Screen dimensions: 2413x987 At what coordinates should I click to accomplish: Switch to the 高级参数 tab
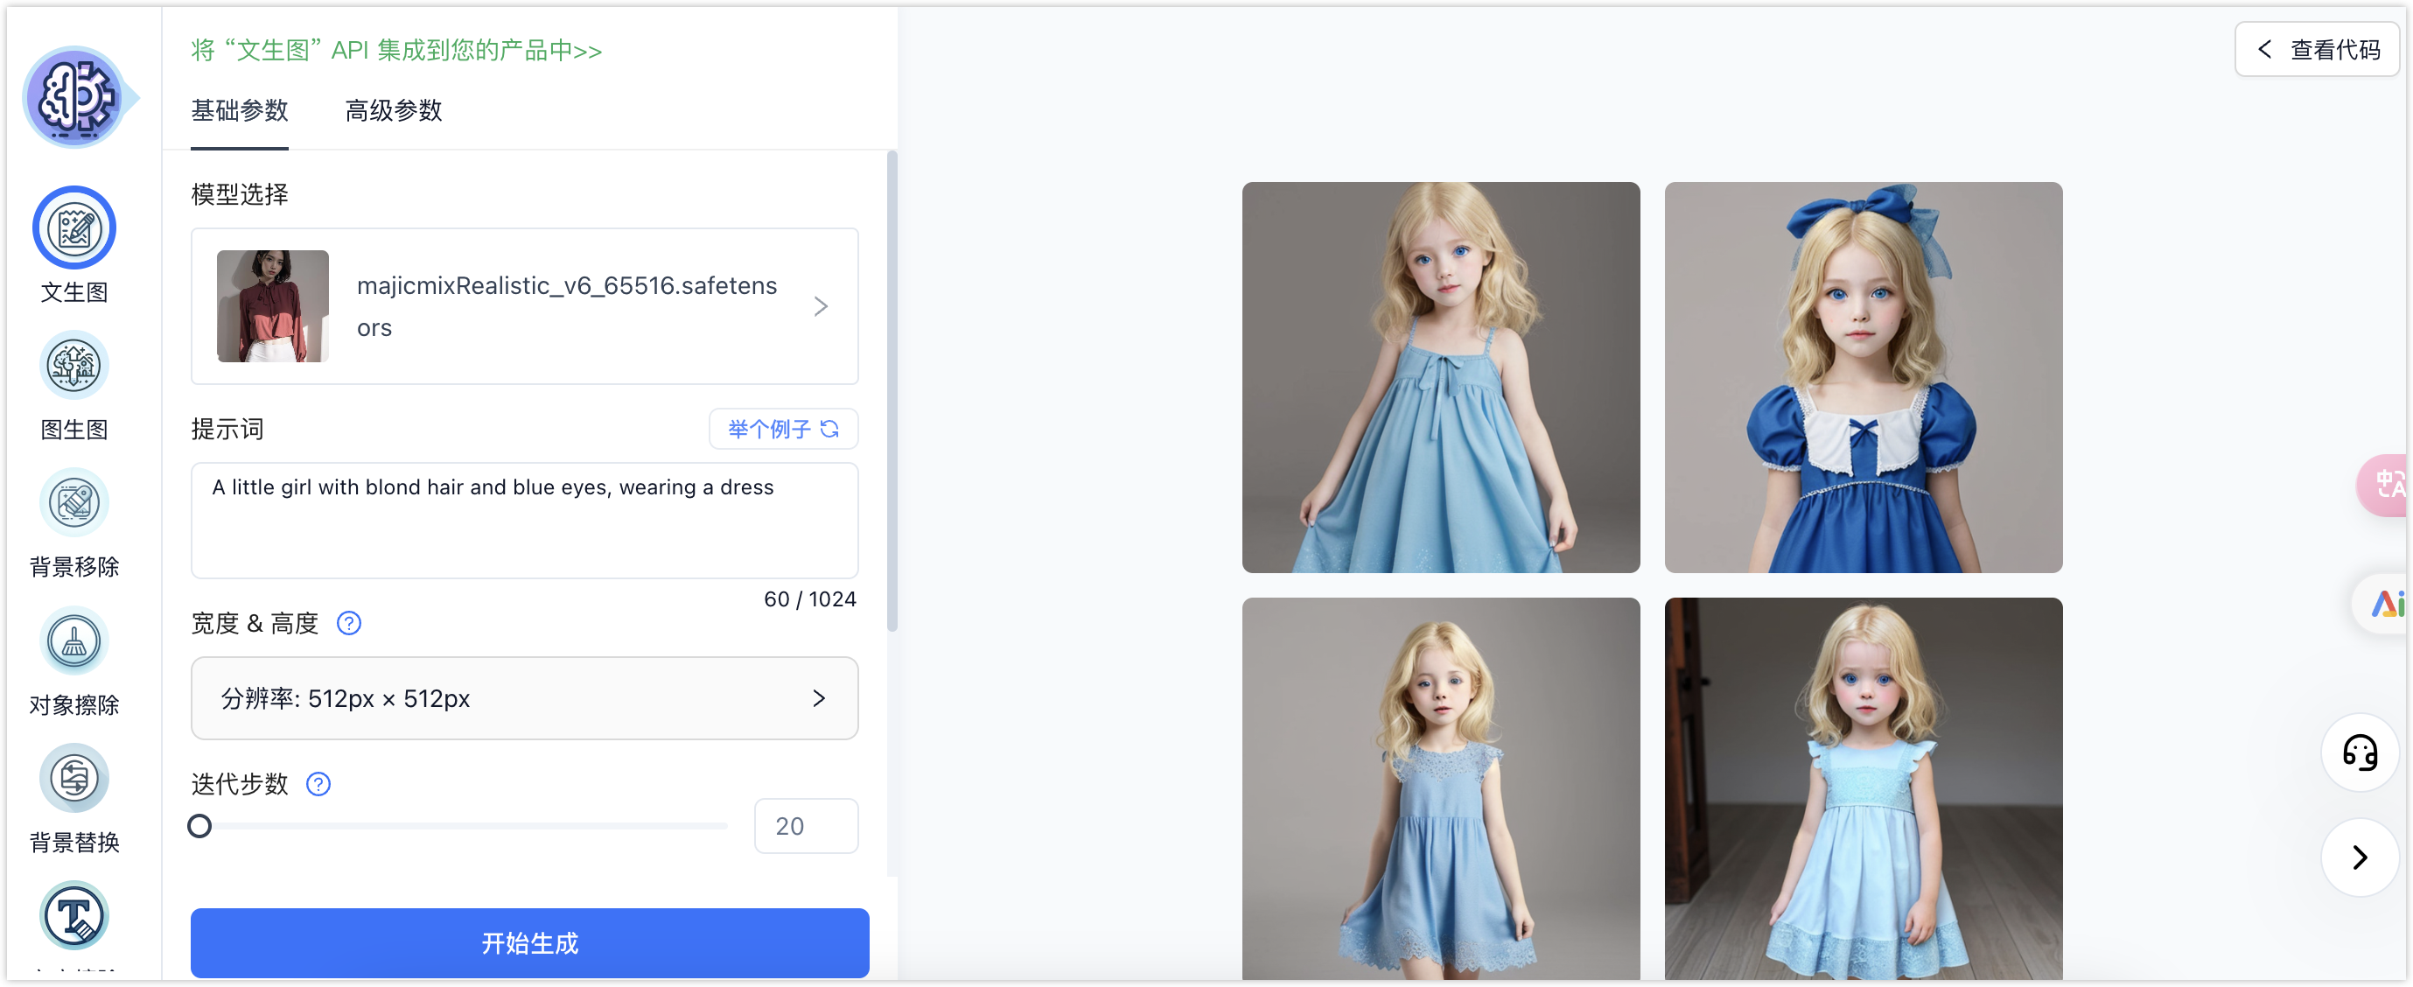click(x=394, y=110)
